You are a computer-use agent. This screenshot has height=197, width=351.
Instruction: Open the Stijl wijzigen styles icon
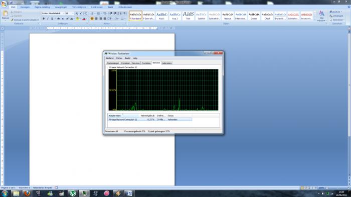[322, 15]
